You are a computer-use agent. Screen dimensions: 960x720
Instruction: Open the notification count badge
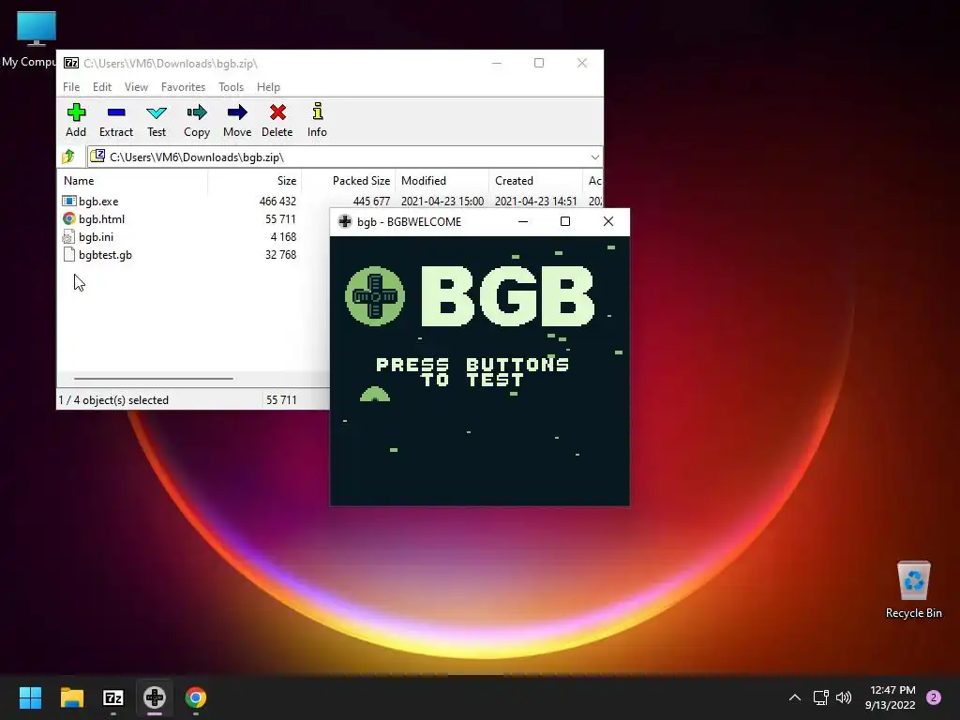pyautogui.click(x=934, y=697)
